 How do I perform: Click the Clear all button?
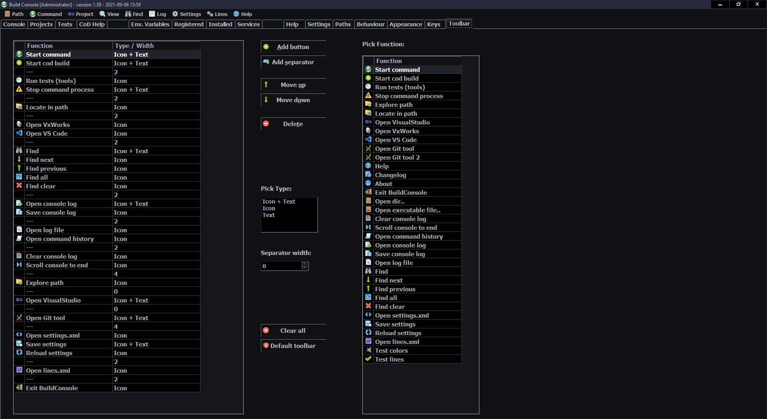[x=293, y=330]
